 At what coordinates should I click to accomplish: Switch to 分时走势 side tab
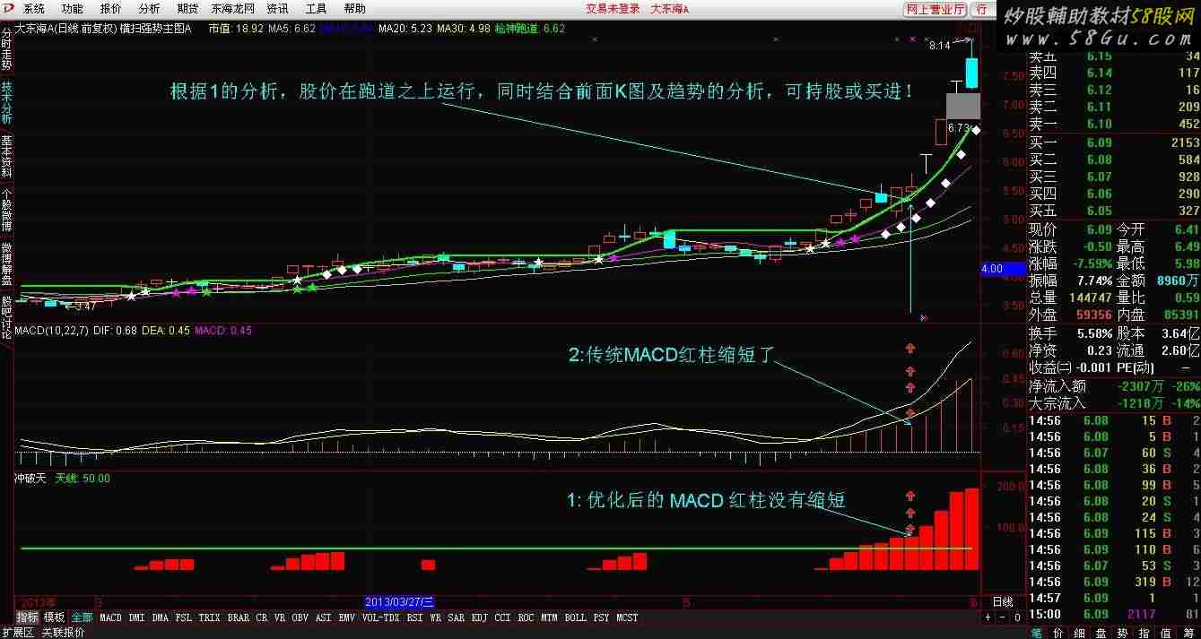click(7, 48)
